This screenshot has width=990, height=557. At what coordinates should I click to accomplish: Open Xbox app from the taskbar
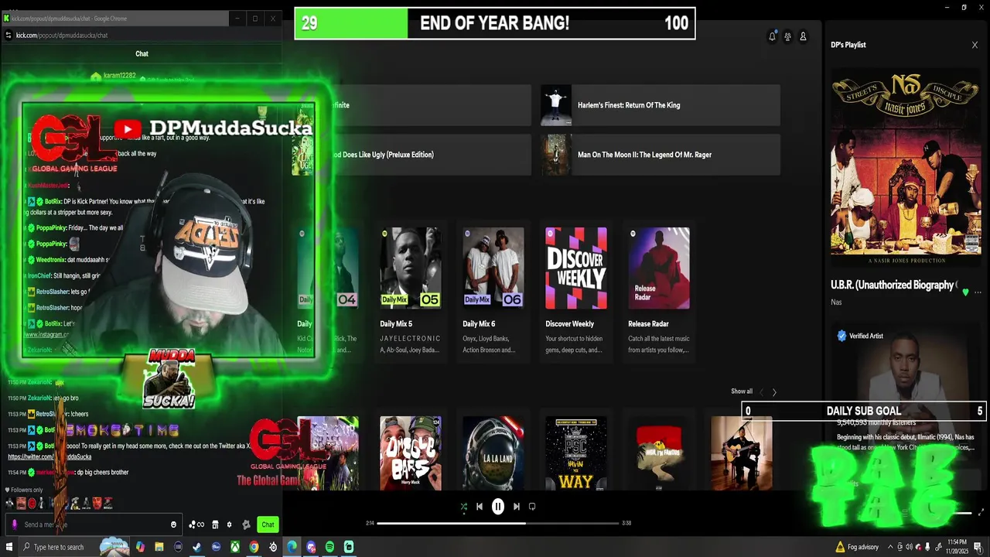click(235, 547)
